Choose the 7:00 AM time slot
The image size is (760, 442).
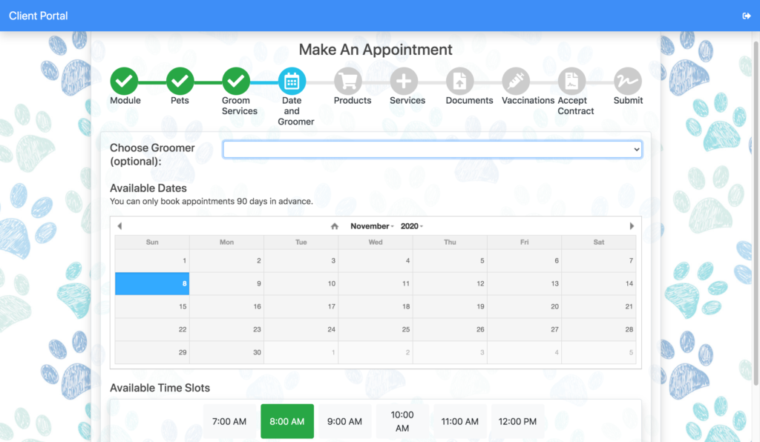click(229, 421)
